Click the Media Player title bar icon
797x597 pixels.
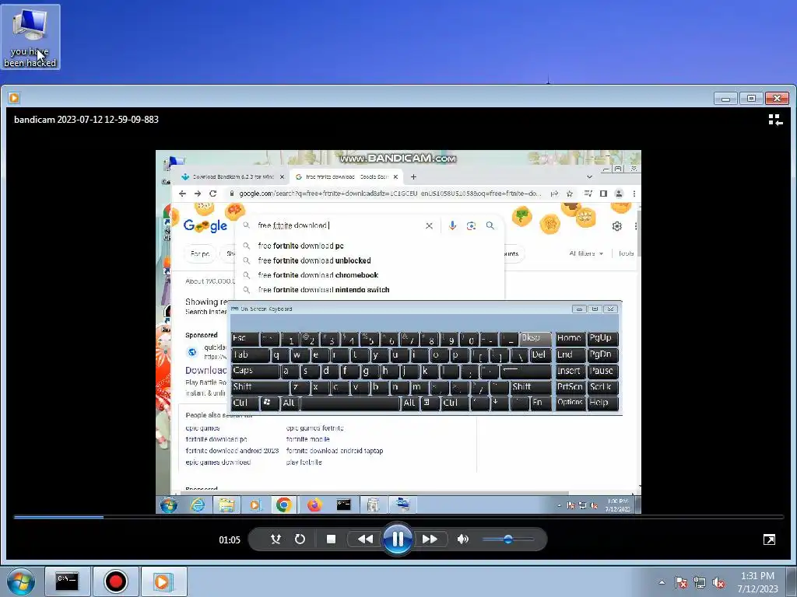point(14,98)
